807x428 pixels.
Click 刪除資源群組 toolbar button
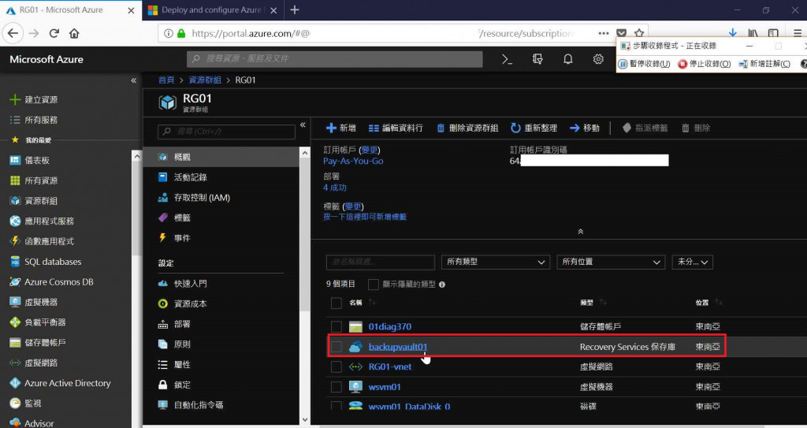[467, 128]
